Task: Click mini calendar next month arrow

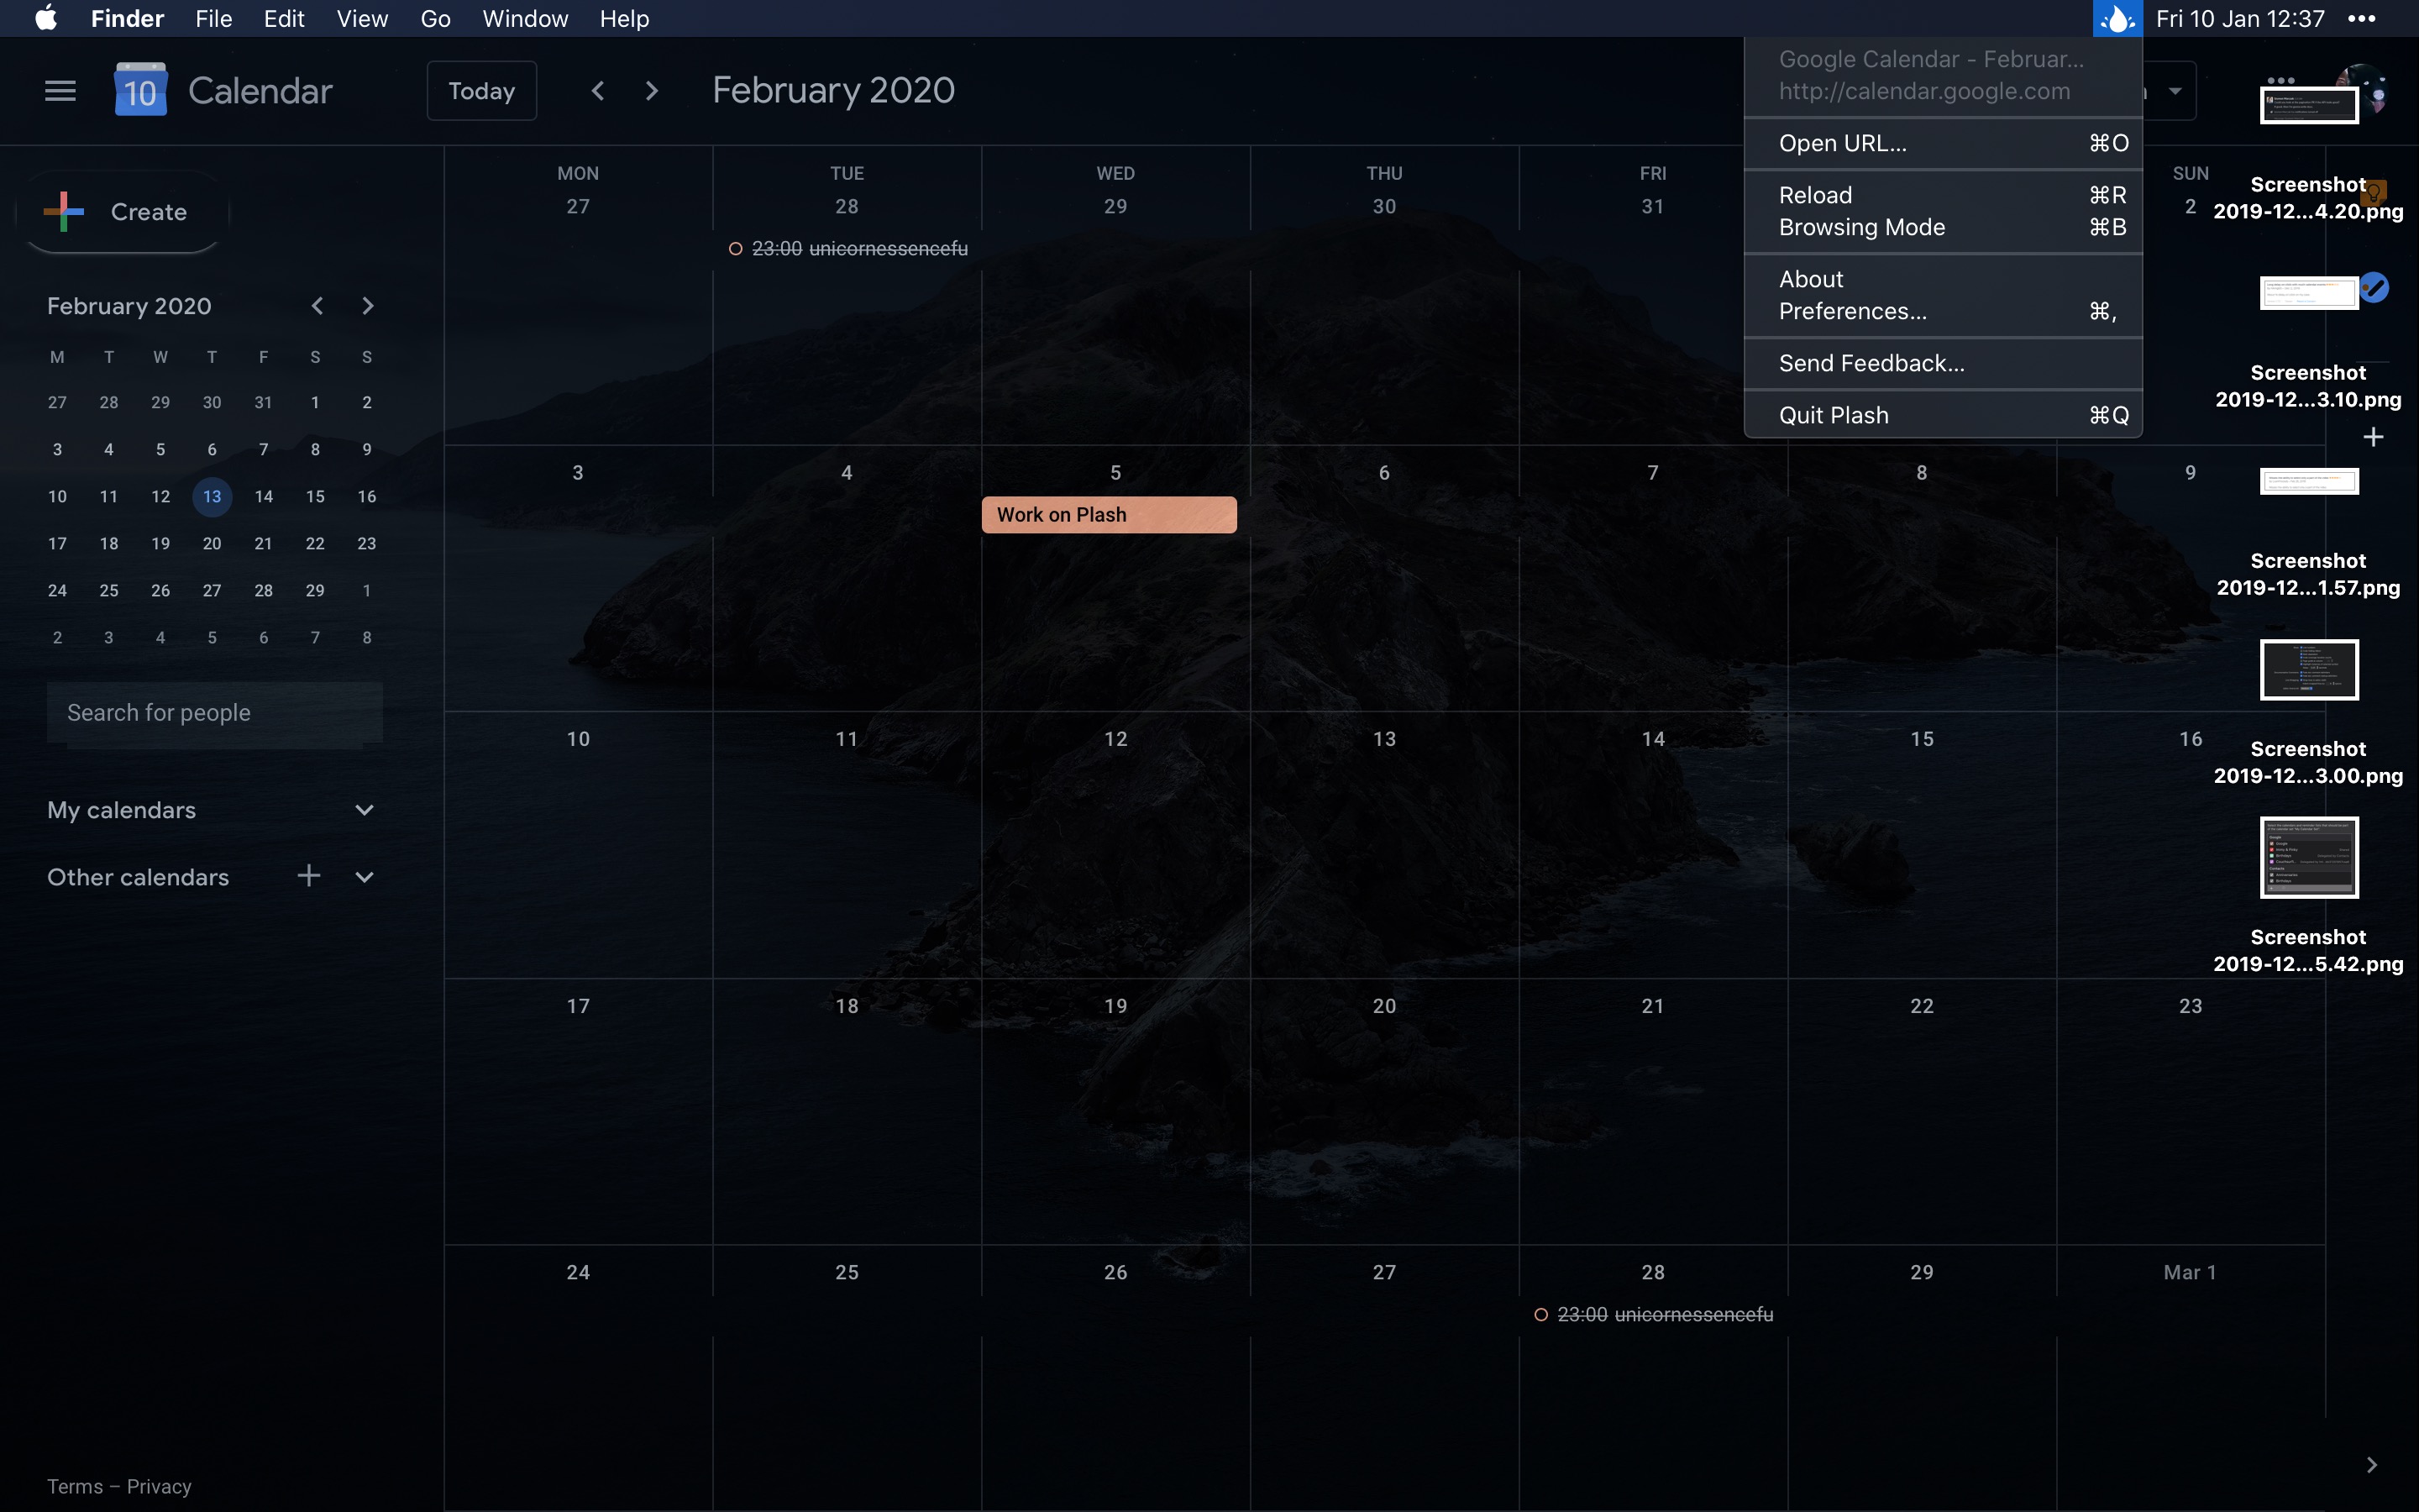Action: [x=367, y=306]
